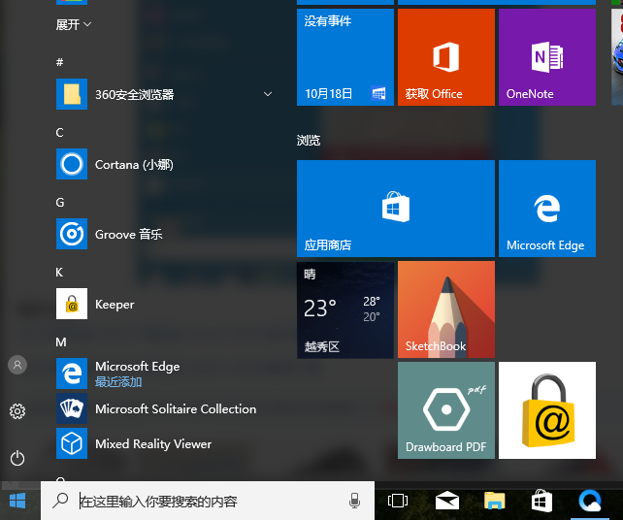Click the 展开 expander at top
Screen dimensions: 623x520
tap(74, 24)
